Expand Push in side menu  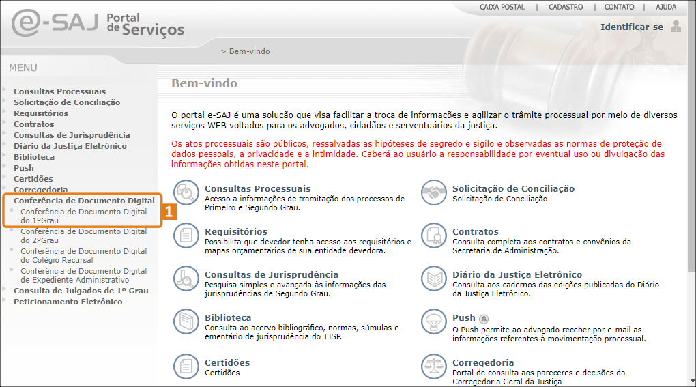[x=23, y=168]
